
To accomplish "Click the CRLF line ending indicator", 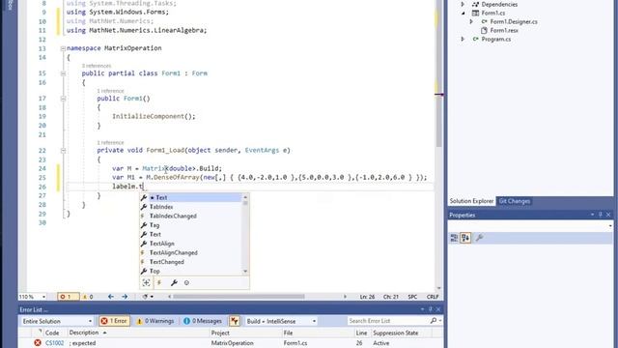I will click(x=433, y=297).
